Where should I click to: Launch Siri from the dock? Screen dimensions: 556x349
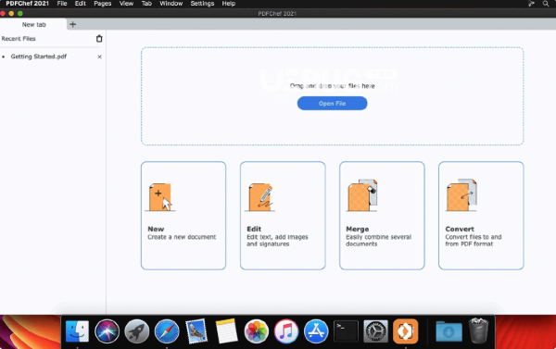click(x=107, y=331)
